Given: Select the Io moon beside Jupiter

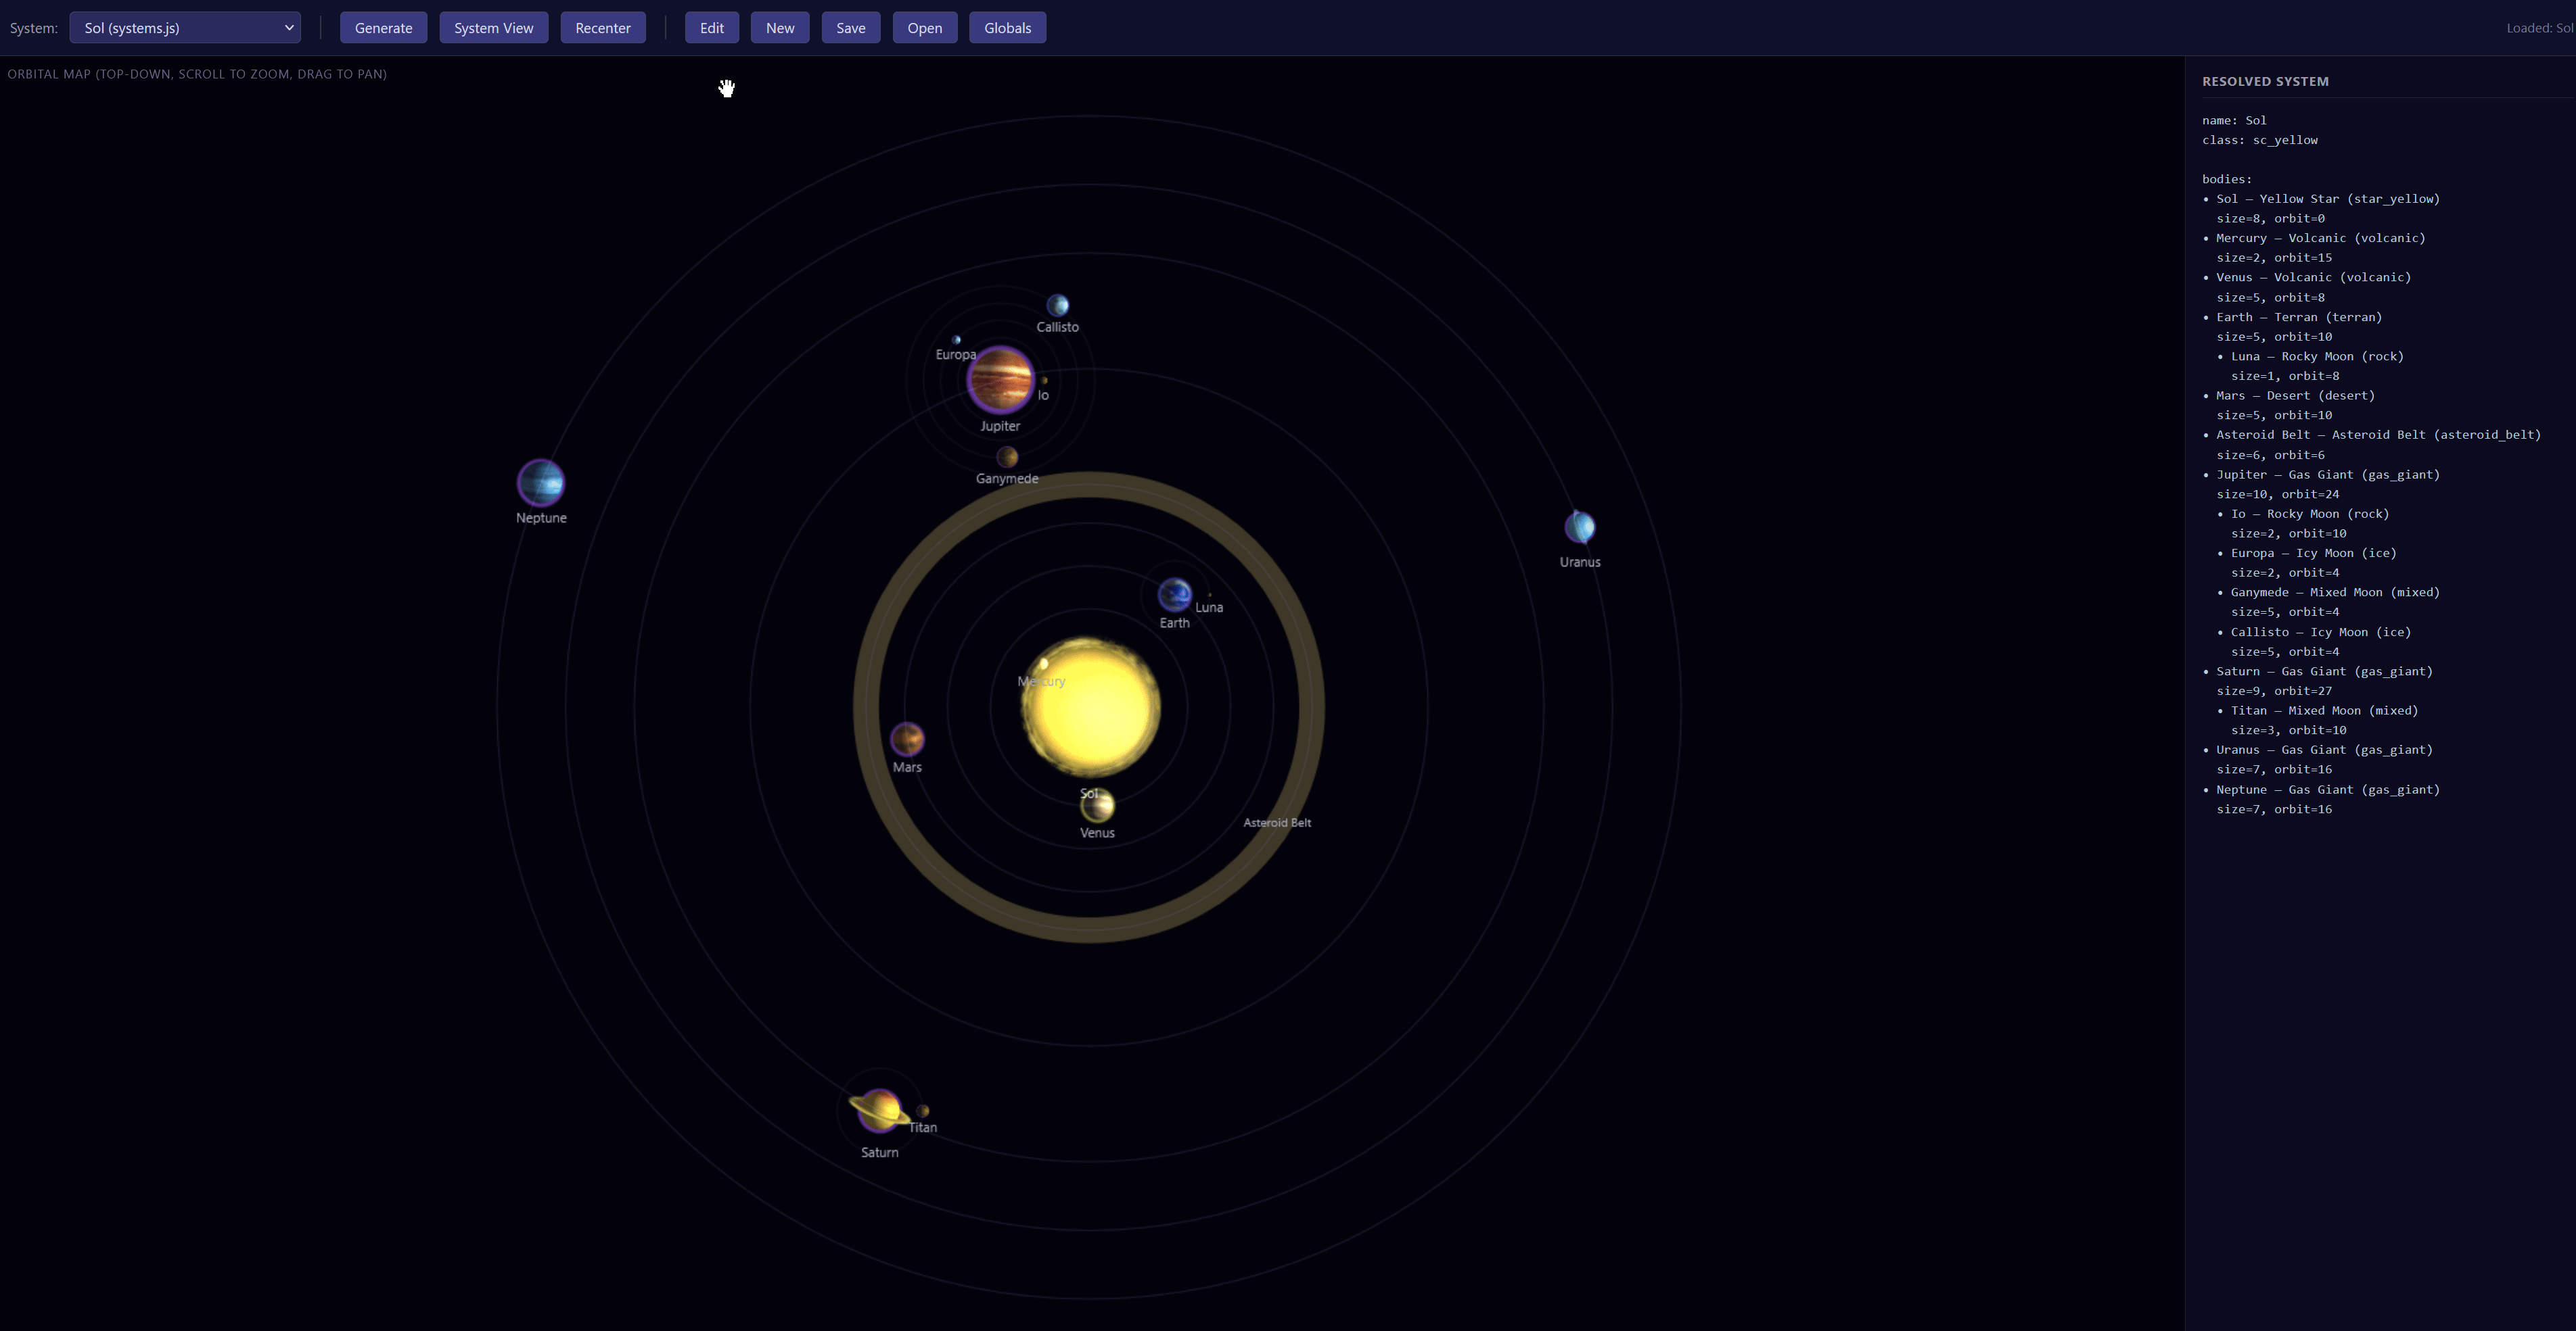Looking at the screenshot, I should point(1044,380).
